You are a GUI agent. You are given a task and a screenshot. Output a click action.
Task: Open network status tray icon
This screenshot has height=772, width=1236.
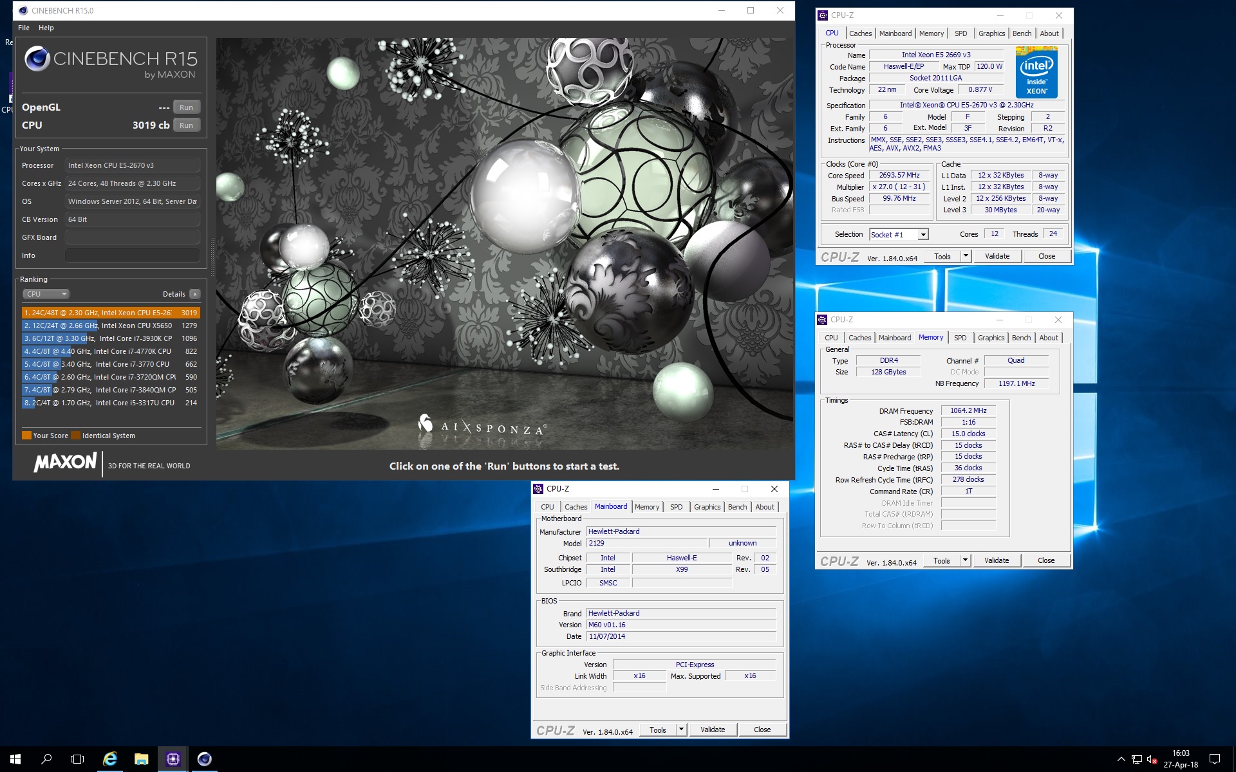1137,760
